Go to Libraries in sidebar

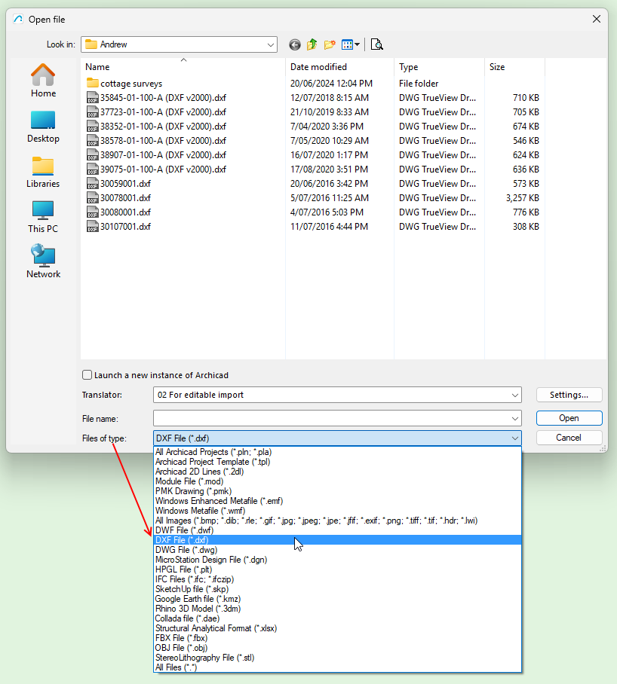pyautogui.click(x=43, y=172)
